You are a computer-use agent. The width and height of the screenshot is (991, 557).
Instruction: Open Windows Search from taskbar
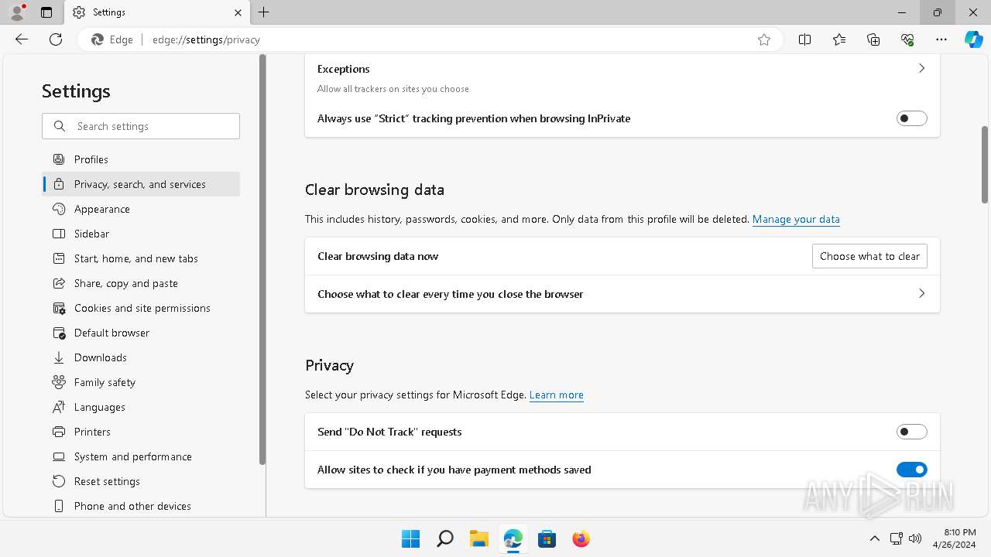(x=444, y=538)
